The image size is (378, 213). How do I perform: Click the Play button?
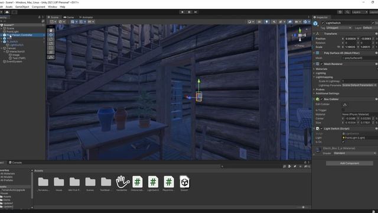pos(183,12)
